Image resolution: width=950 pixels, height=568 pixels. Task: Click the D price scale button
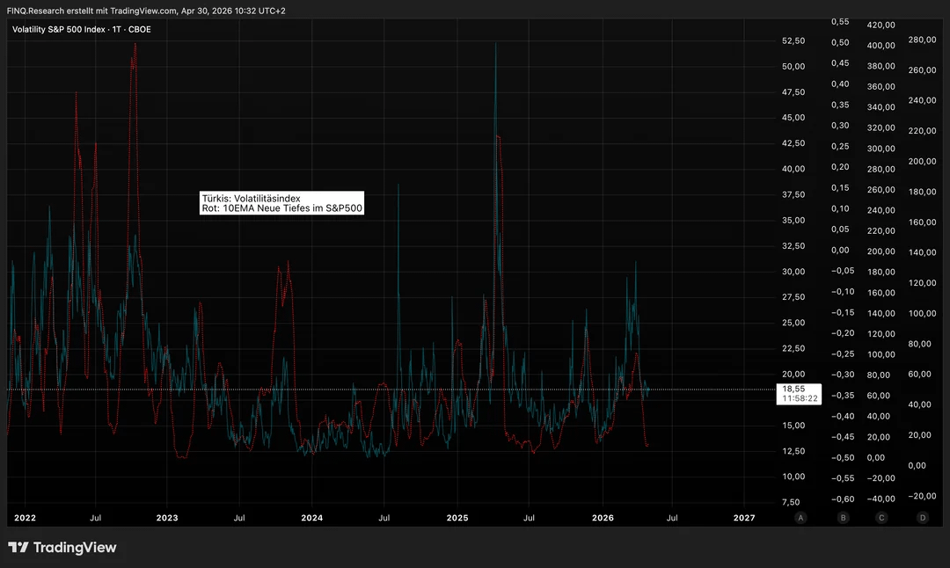coord(923,518)
